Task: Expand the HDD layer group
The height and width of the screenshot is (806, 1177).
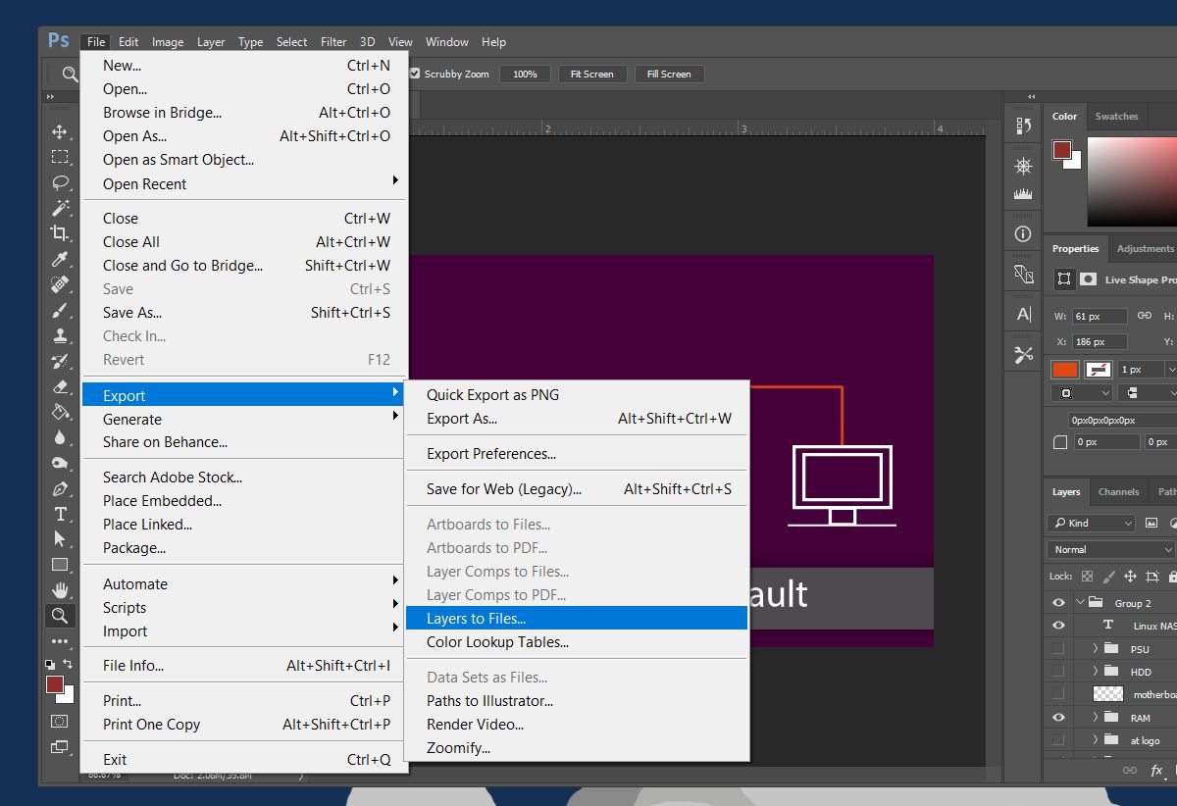Action: 1096,672
